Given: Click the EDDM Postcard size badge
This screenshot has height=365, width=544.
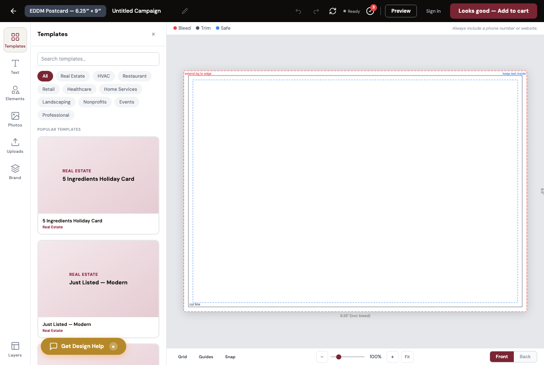Looking at the screenshot, I should pos(65,11).
